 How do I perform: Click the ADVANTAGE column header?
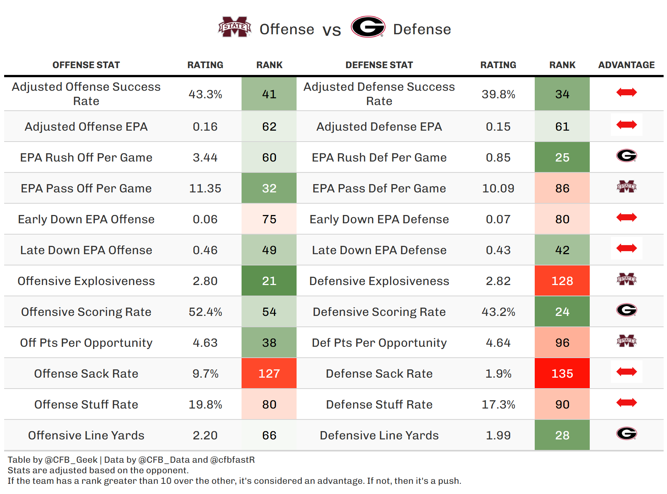pos(626,65)
